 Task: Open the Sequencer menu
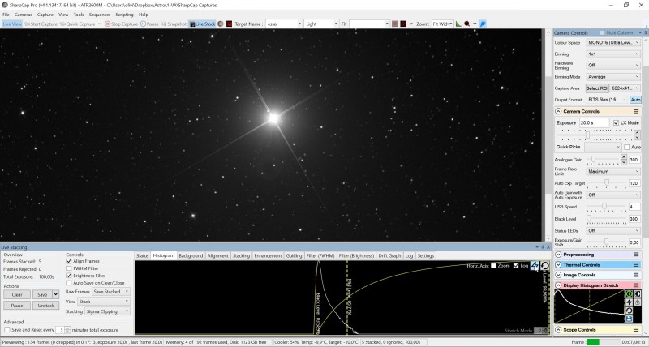(100, 15)
